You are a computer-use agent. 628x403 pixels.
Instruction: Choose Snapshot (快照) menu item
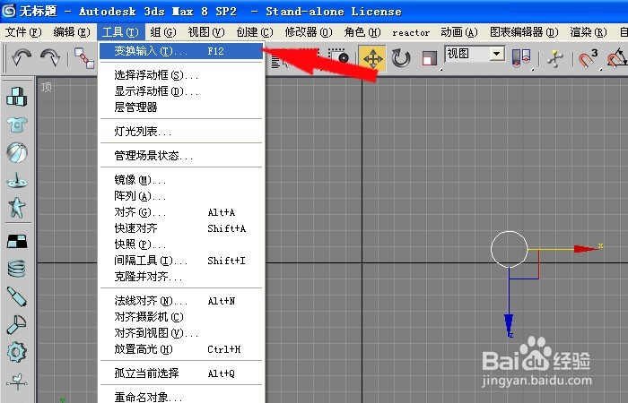(x=181, y=244)
